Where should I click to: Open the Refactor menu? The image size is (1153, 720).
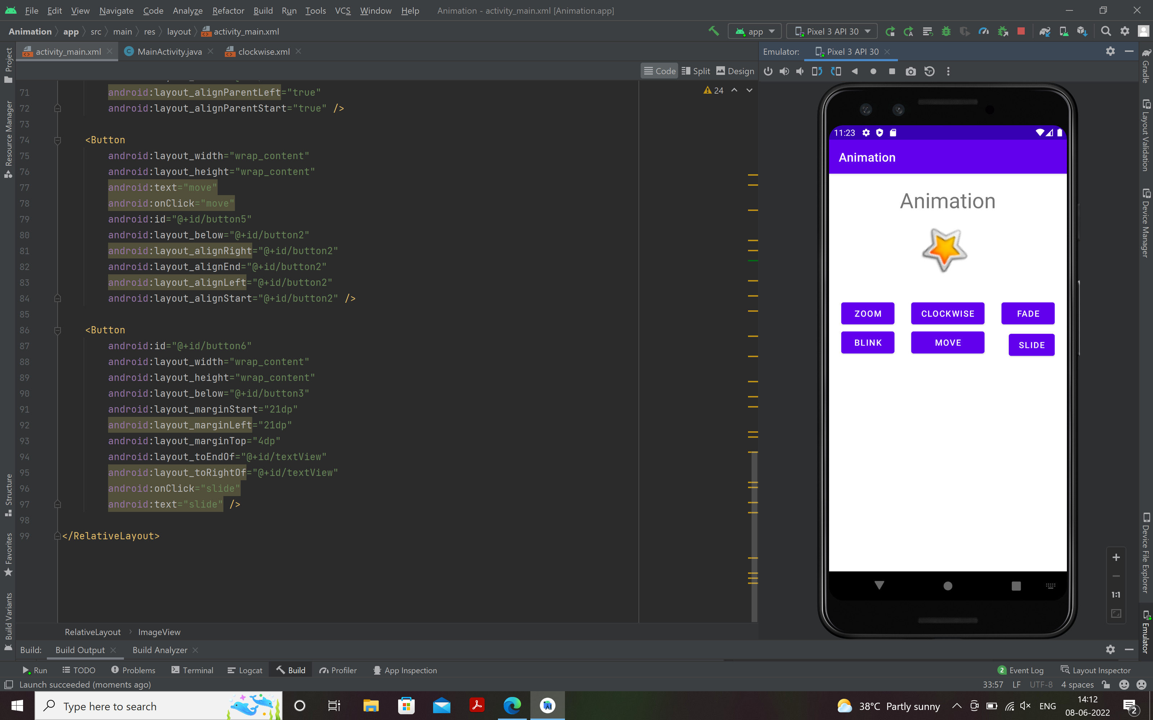(228, 10)
